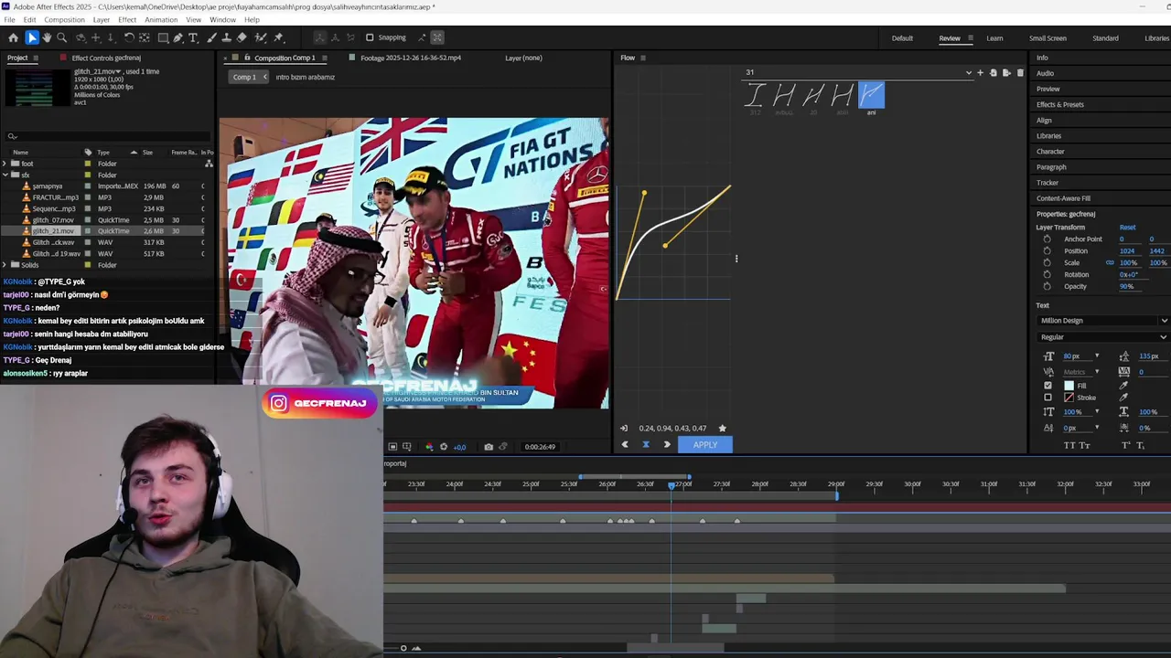Select the Zoom magnifier tool
The width and height of the screenshot is (1171, 658).
point(62,37)
